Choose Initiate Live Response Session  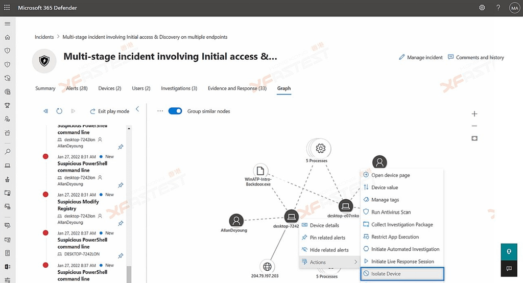tap(402, 262)
